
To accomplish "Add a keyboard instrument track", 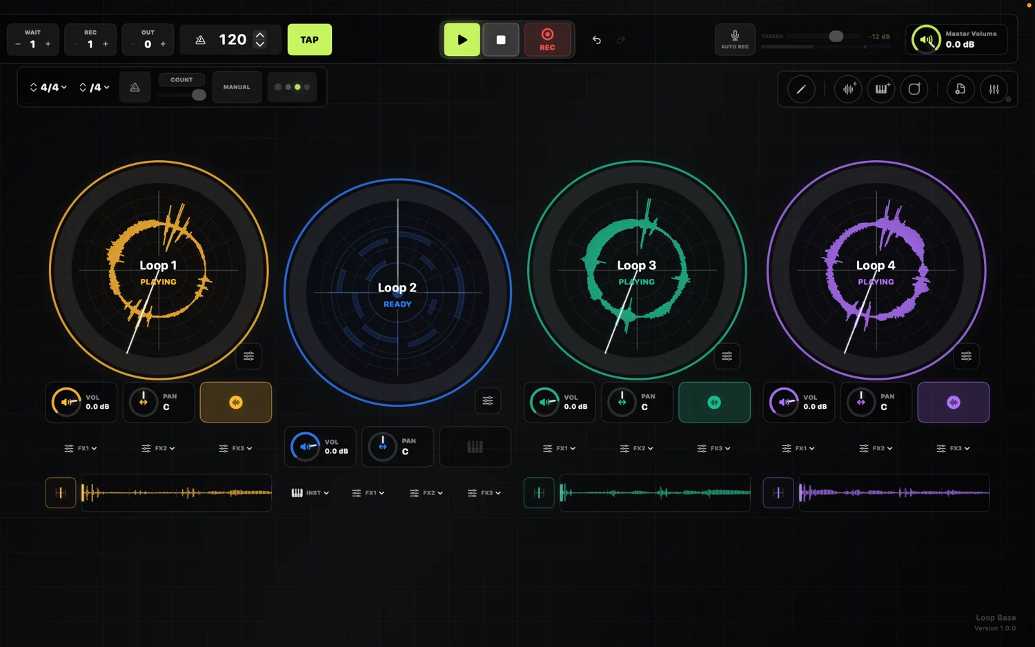I will pos(881,89).
